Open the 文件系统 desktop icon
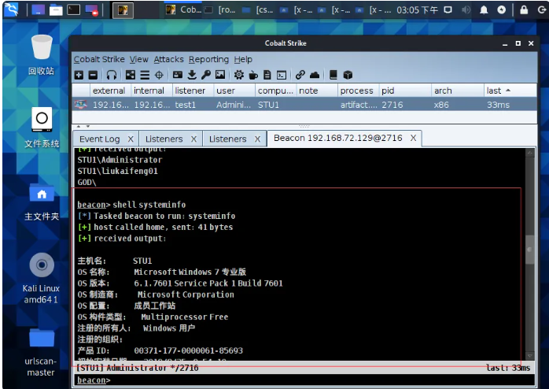The image size is (549, 389). pyautogui.click(x=42, y=128)
